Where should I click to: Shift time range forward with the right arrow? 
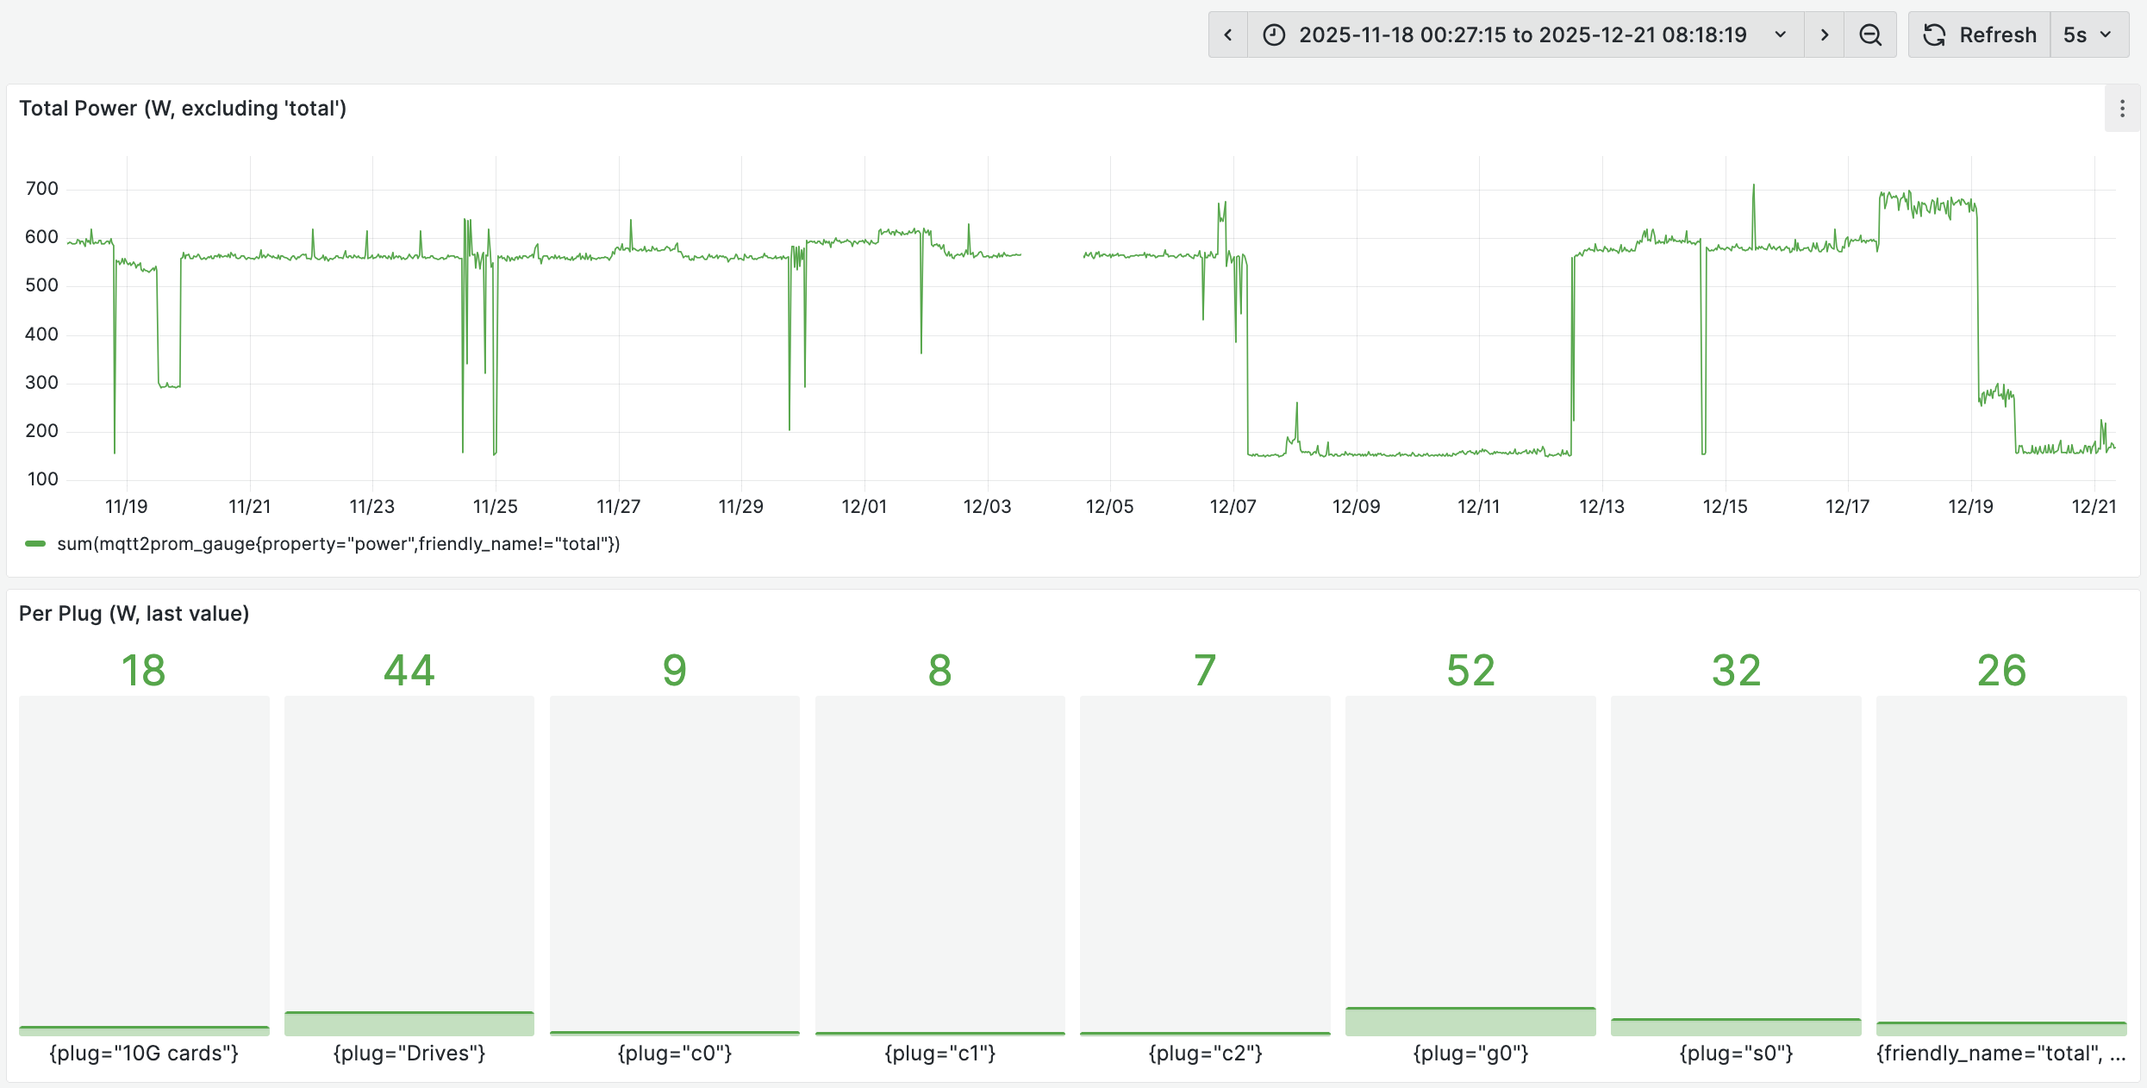(x=1824, y=34)
